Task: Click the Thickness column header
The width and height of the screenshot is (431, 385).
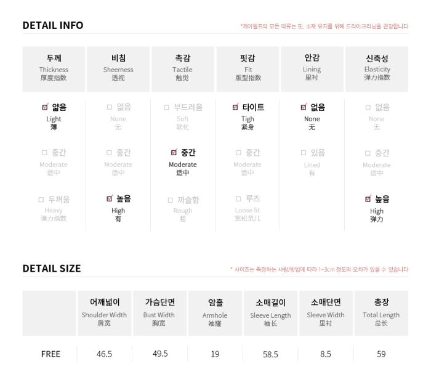Action: (x=54, y=69)
